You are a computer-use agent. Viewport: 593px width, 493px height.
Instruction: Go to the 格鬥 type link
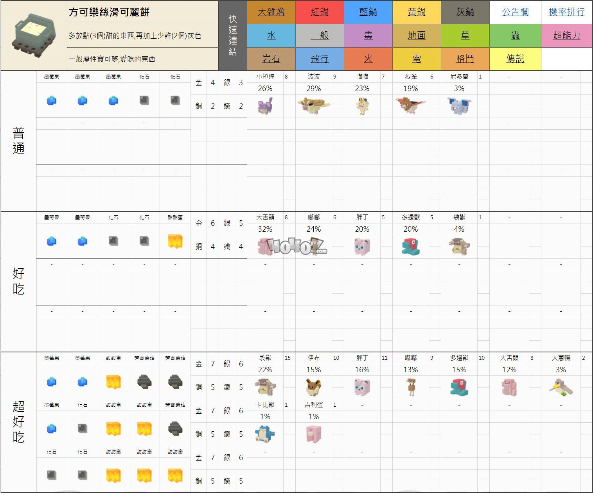465,59
